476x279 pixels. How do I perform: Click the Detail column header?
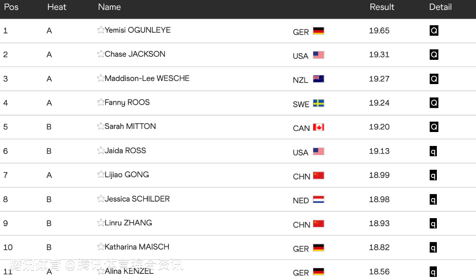440,7
